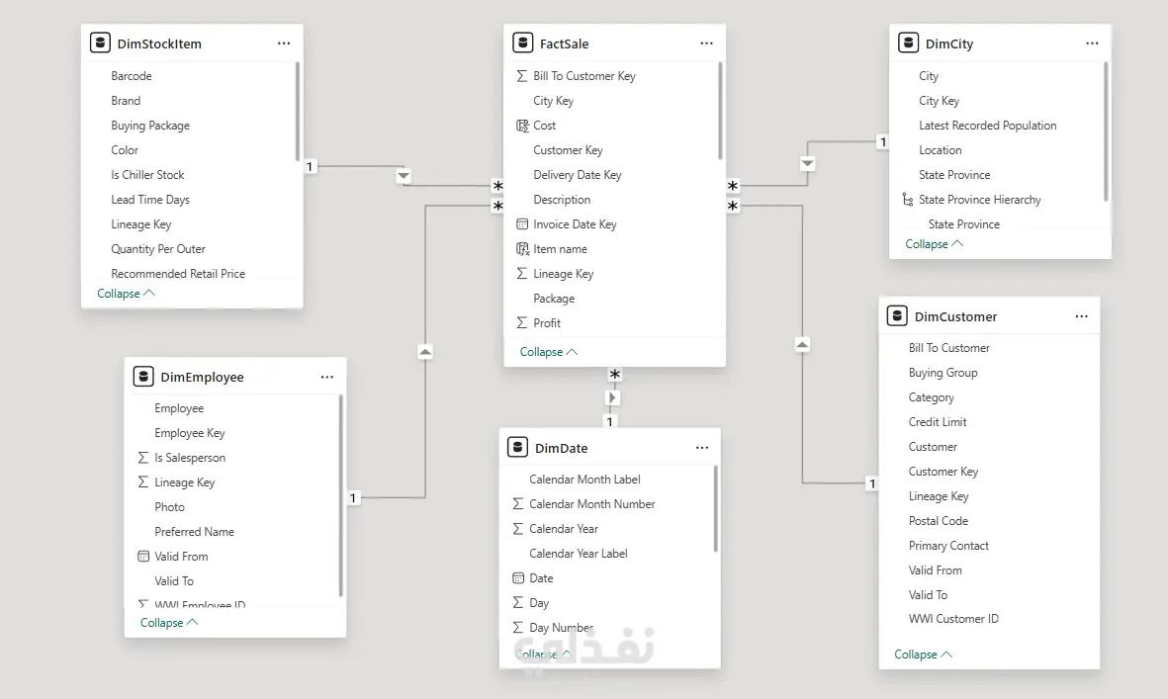Open DimStockItem more options ellipsis
Viewport: 1168px width, 699px height.
click(284, 44)
